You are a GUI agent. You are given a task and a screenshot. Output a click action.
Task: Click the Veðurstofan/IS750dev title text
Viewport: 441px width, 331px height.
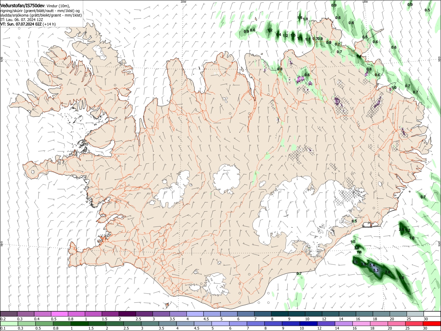point(22,6)
